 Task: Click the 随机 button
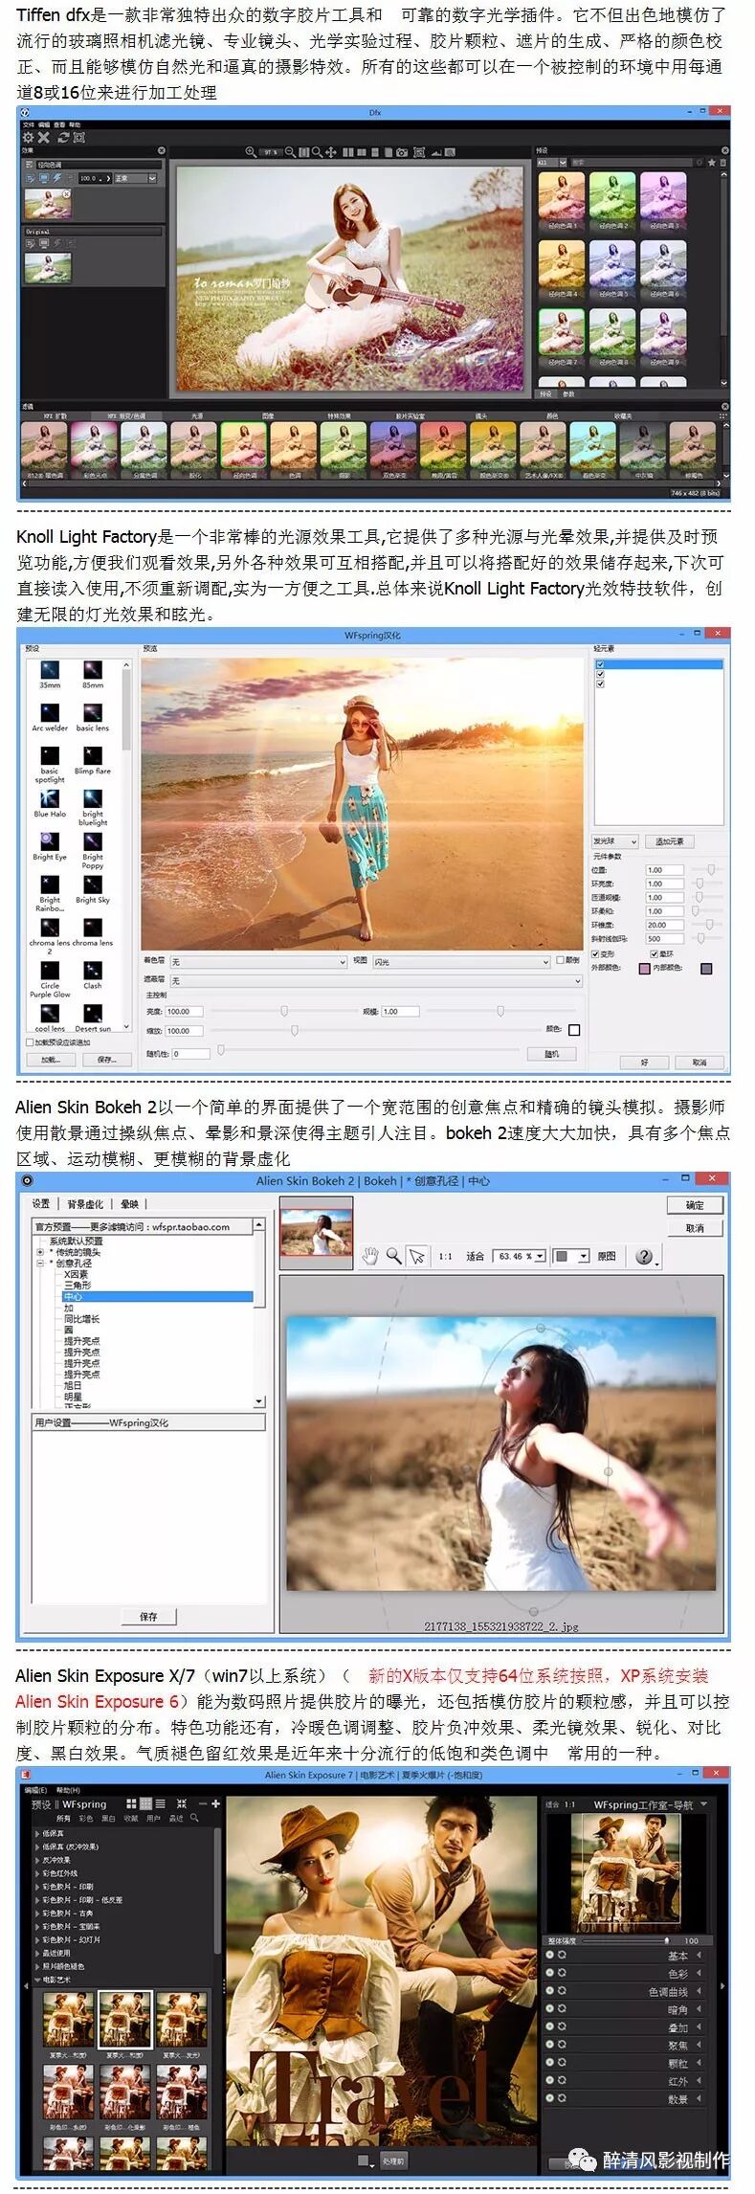[551, 1053]
